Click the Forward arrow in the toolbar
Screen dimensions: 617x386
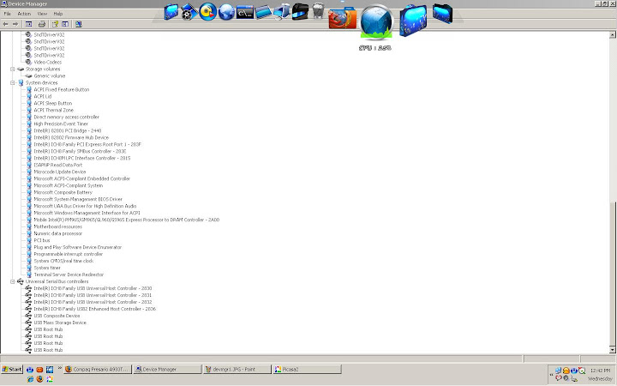click(x=15, y=24)
